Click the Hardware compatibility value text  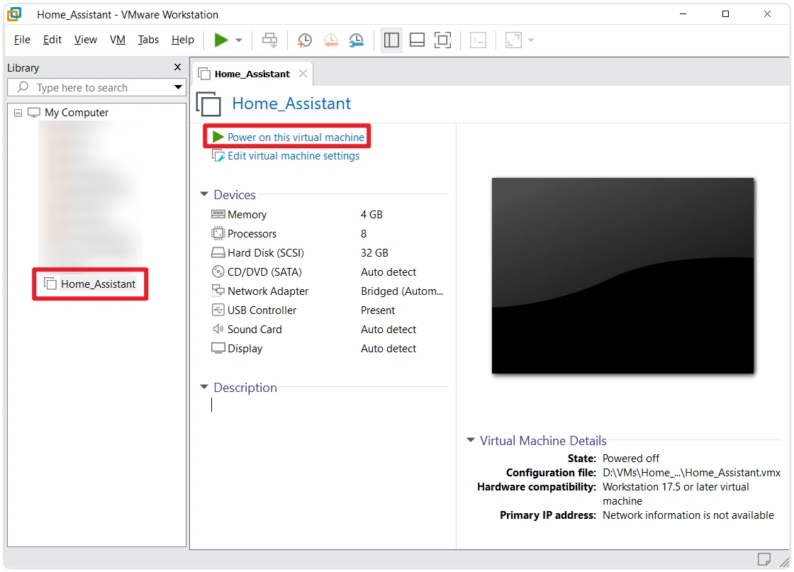676,494
